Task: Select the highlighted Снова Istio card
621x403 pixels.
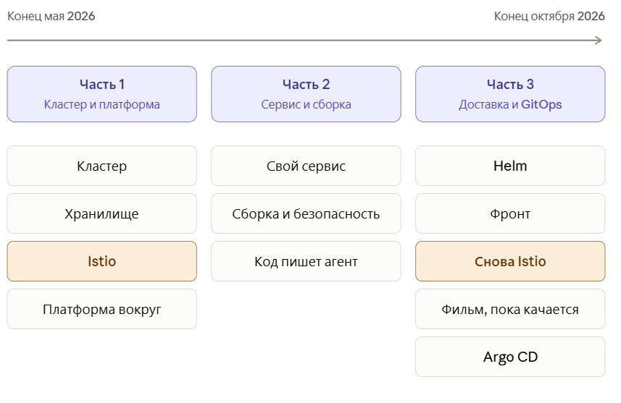Action: pos(510,261)
